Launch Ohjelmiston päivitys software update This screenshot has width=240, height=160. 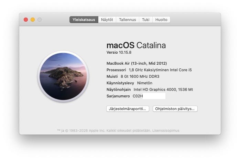175,109
